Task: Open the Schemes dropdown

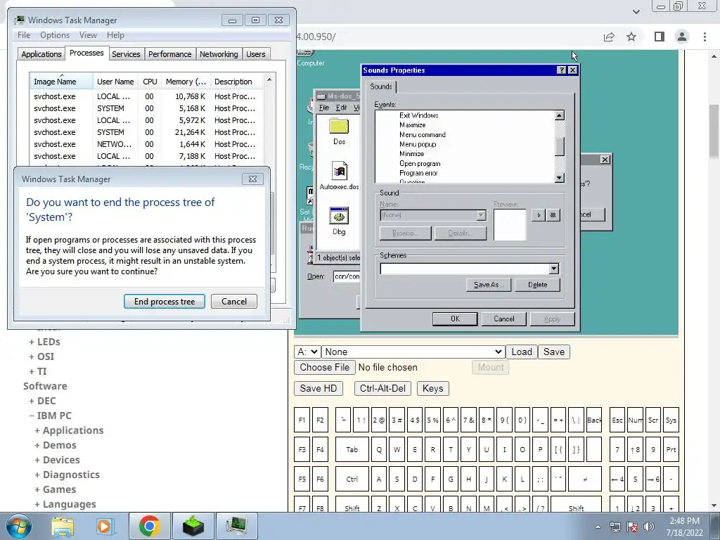Action: 554,269
